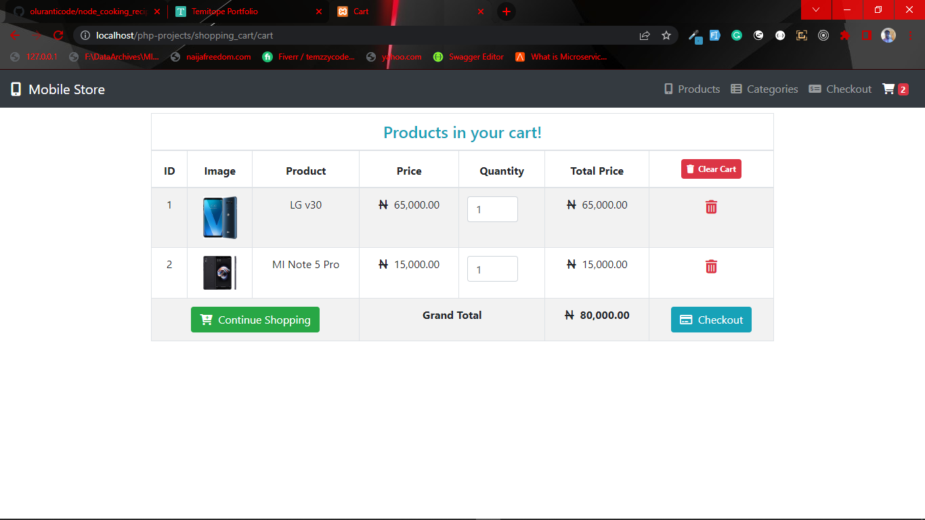Image resolution: width=925 pixels, height=520 pixels.
Task: Click the share page icon in address bar
Action: point(645,35)
